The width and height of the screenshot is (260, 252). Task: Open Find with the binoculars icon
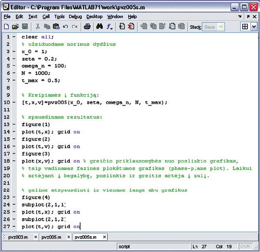tap(100, 26)
